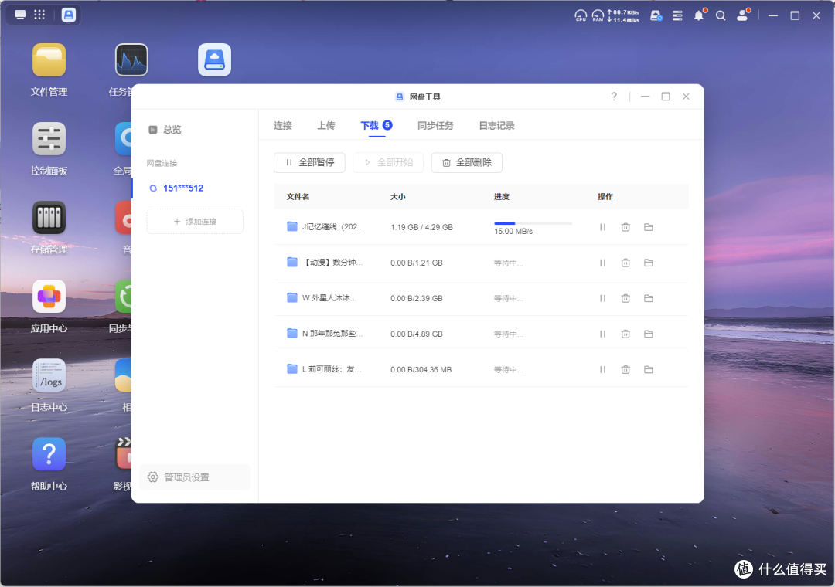Open the 文件管理 desktop icon

[x=49, y=60]
